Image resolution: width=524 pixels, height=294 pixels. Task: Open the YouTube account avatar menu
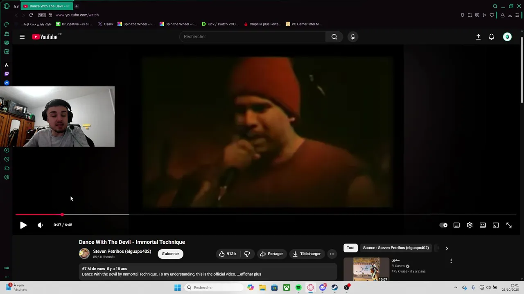(507, 37)
